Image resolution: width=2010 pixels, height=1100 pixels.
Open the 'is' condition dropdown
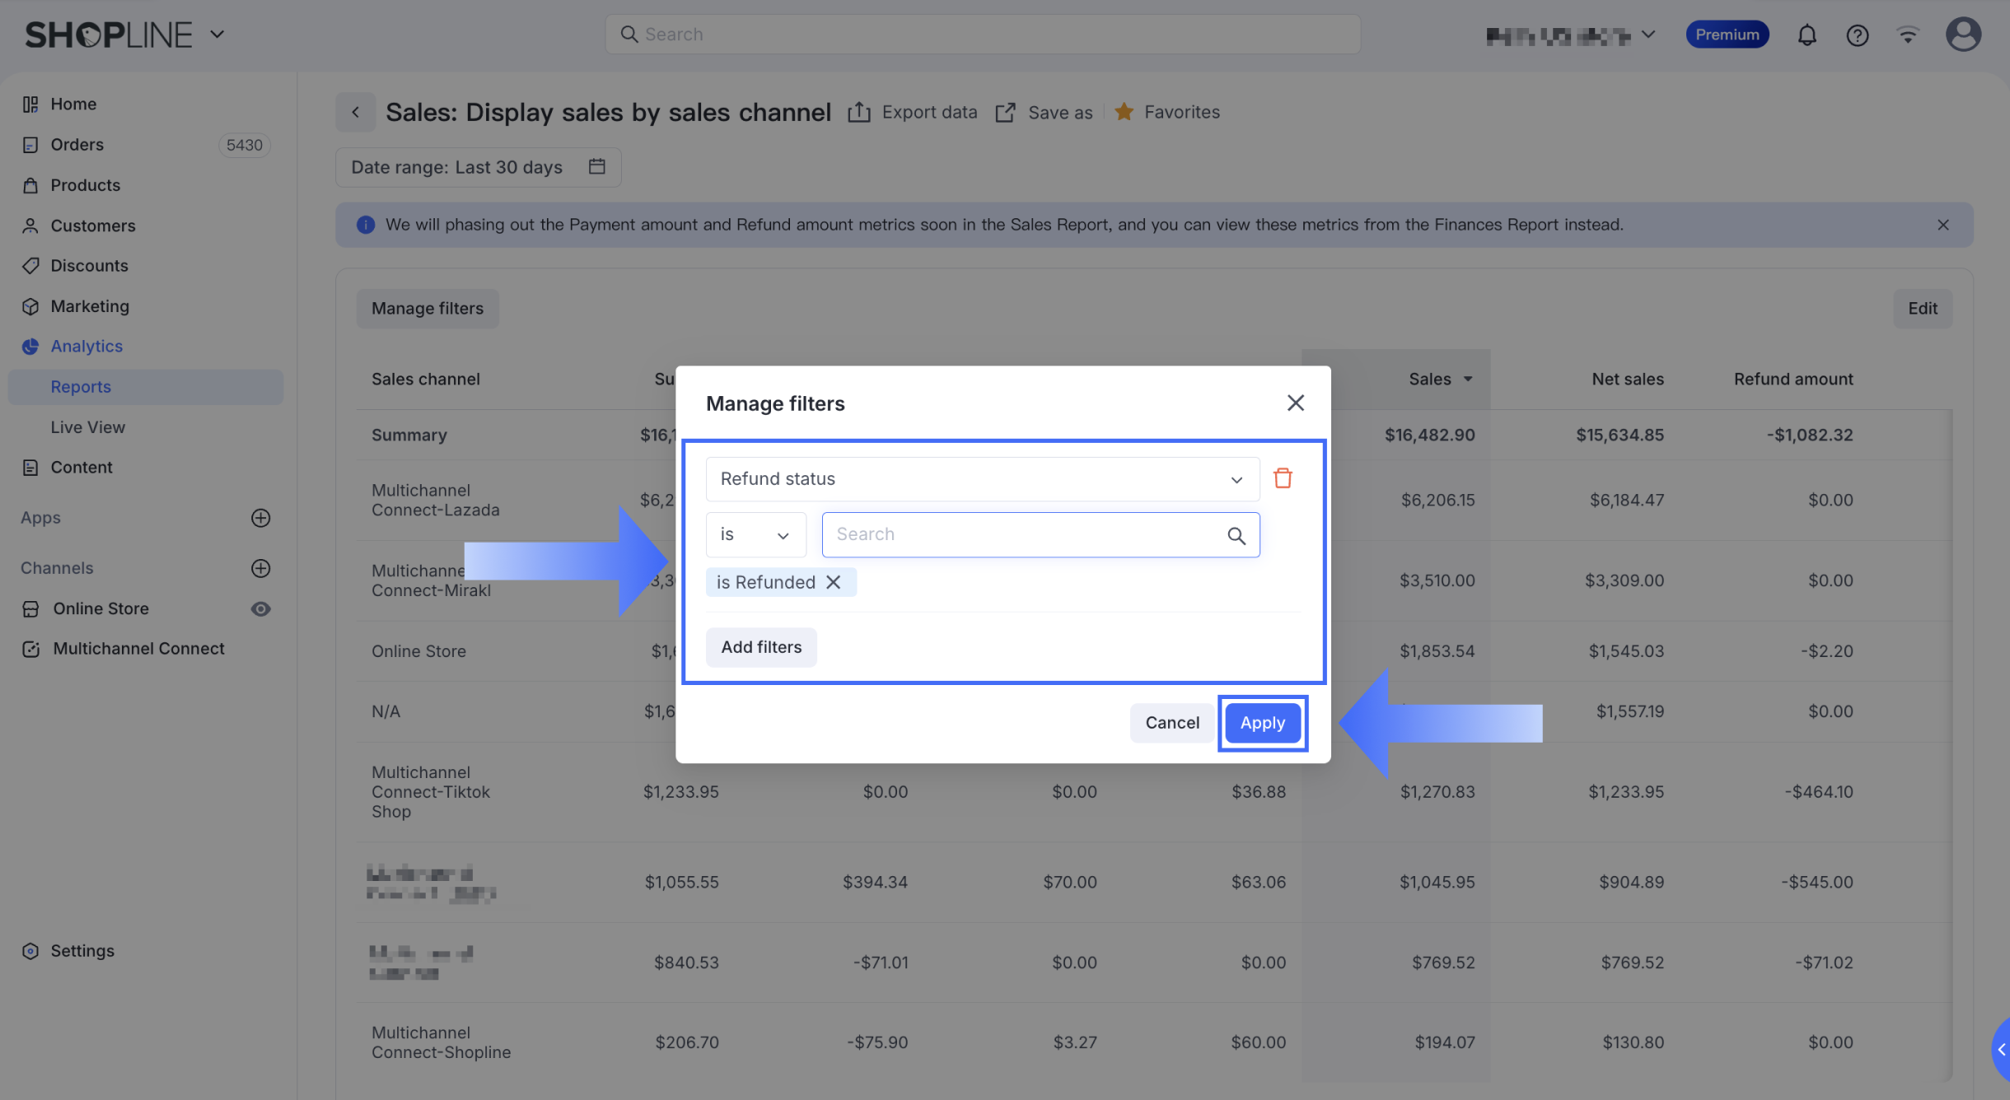pyautogui.click(x=755, y=535)
